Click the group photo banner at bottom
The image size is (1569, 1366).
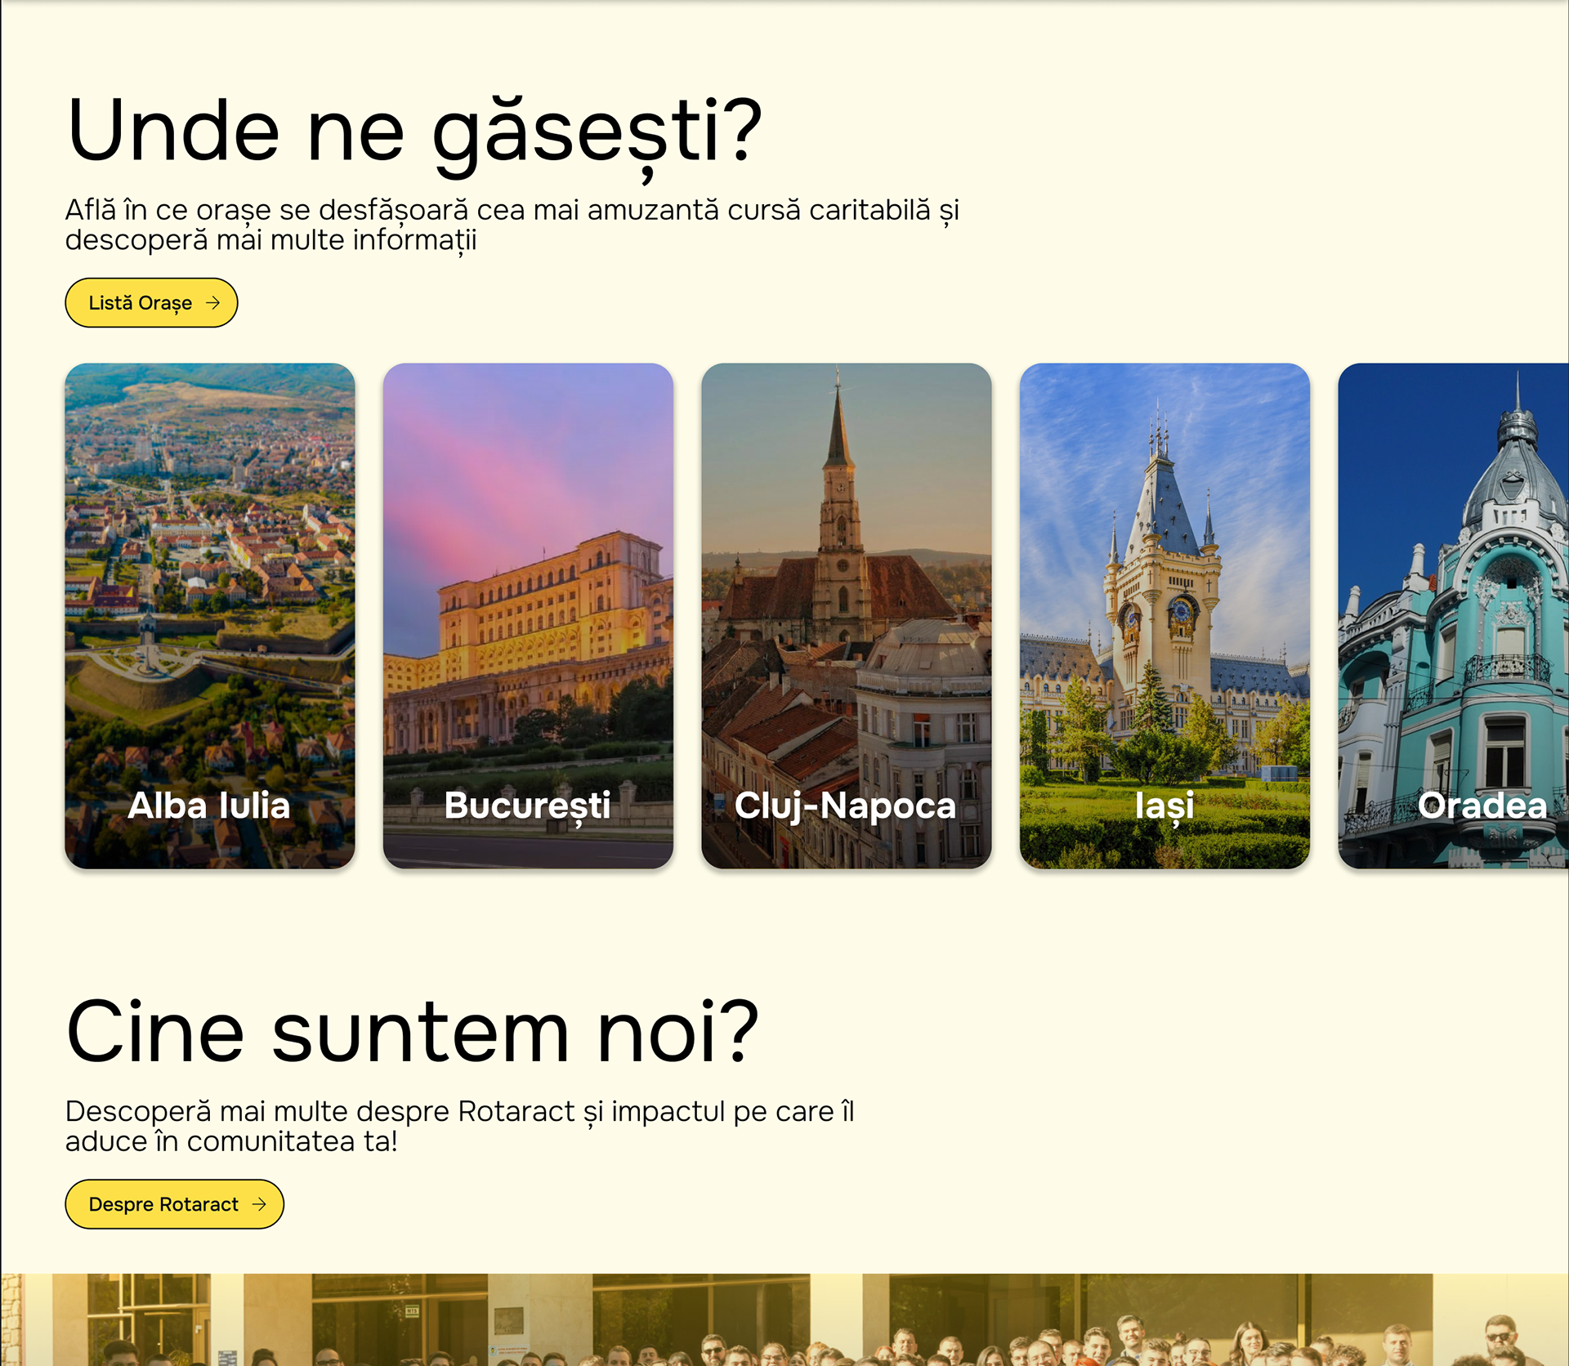click(784, 1319)
